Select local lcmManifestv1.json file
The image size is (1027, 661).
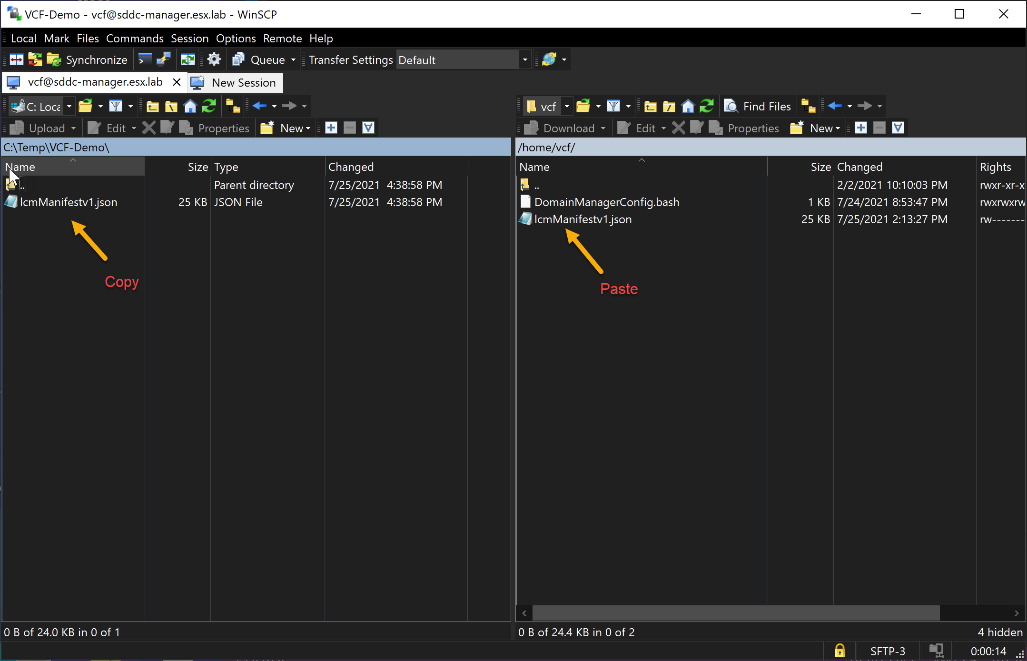[x=69, y=202]
